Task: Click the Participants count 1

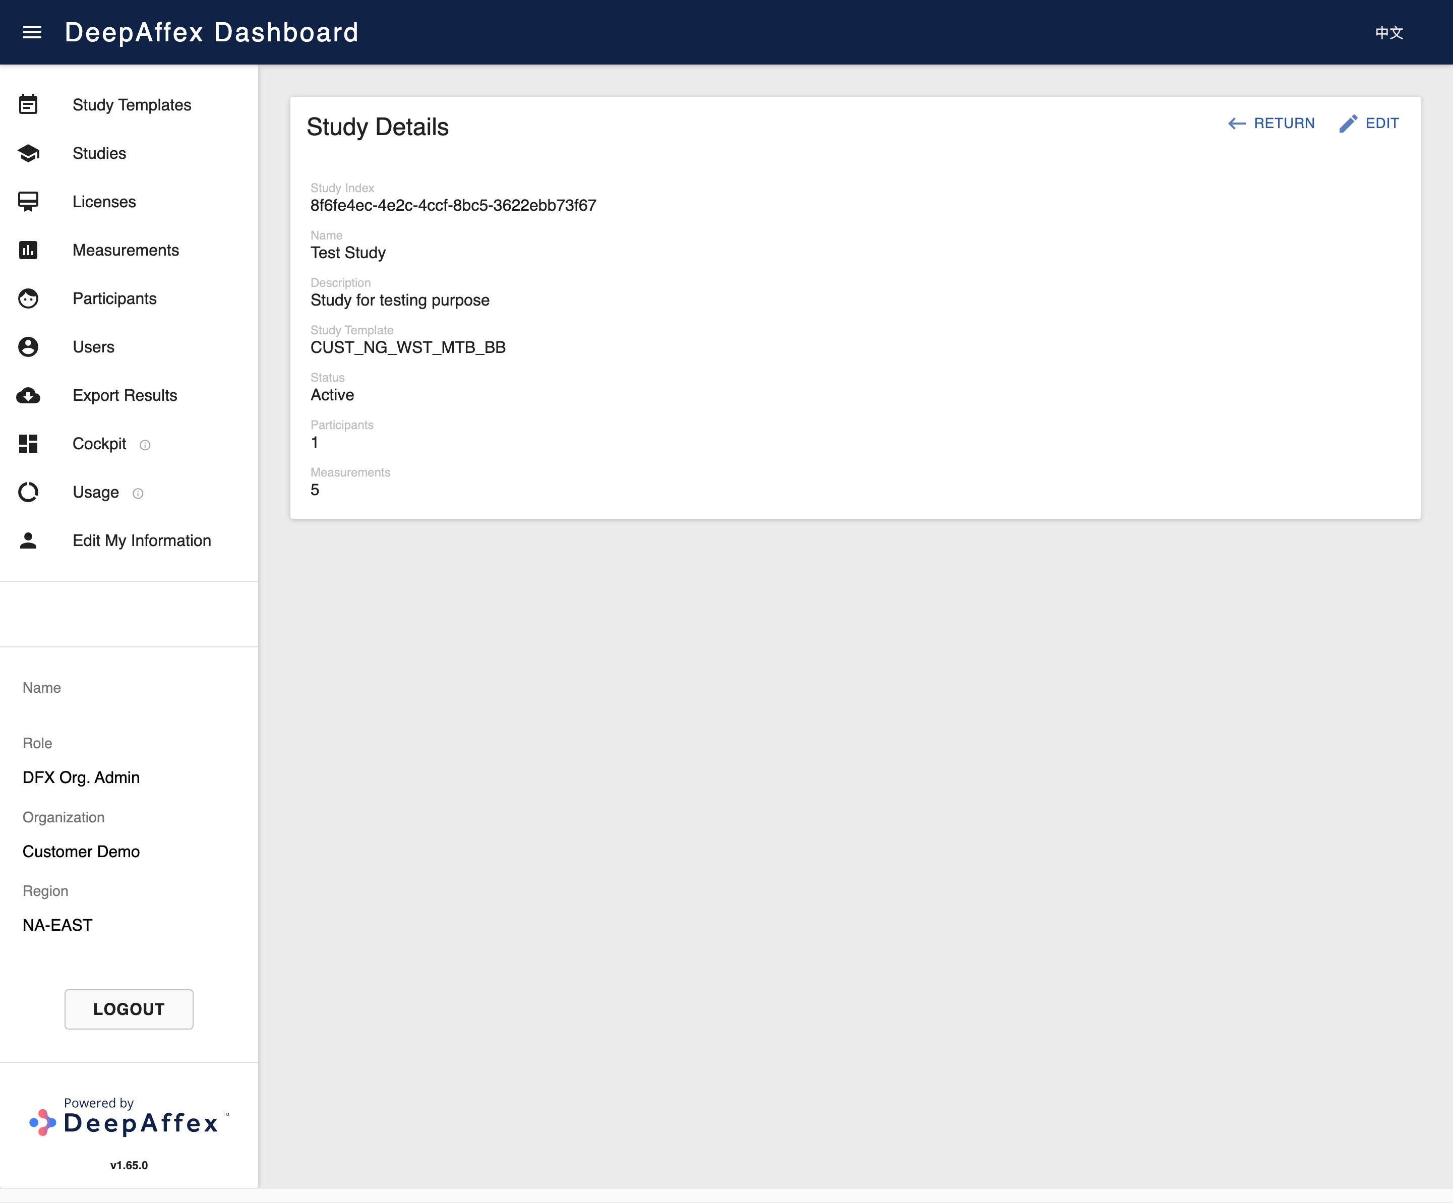Action: tap(315, 443)
